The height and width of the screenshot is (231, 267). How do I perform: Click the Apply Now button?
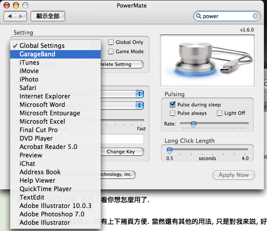pyautogui.click(x=234, y=175)
